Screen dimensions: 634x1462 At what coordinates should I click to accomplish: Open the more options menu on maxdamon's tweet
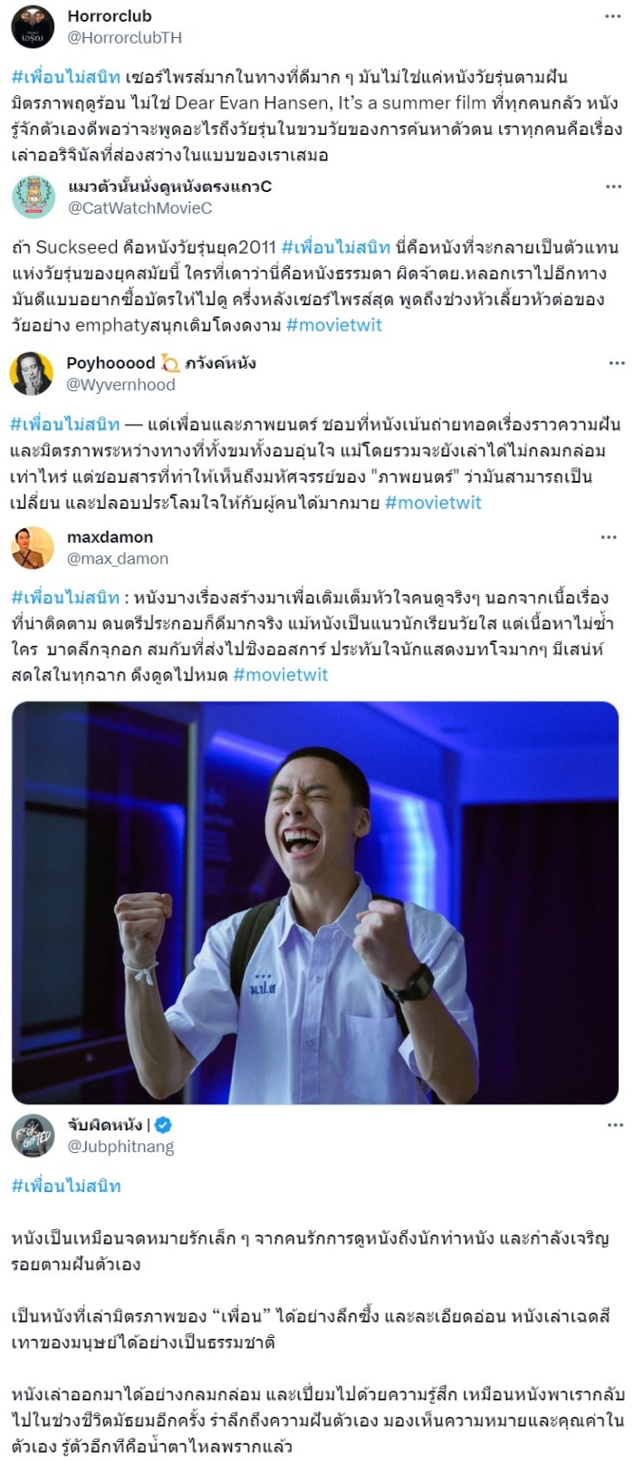click(609, 537)
